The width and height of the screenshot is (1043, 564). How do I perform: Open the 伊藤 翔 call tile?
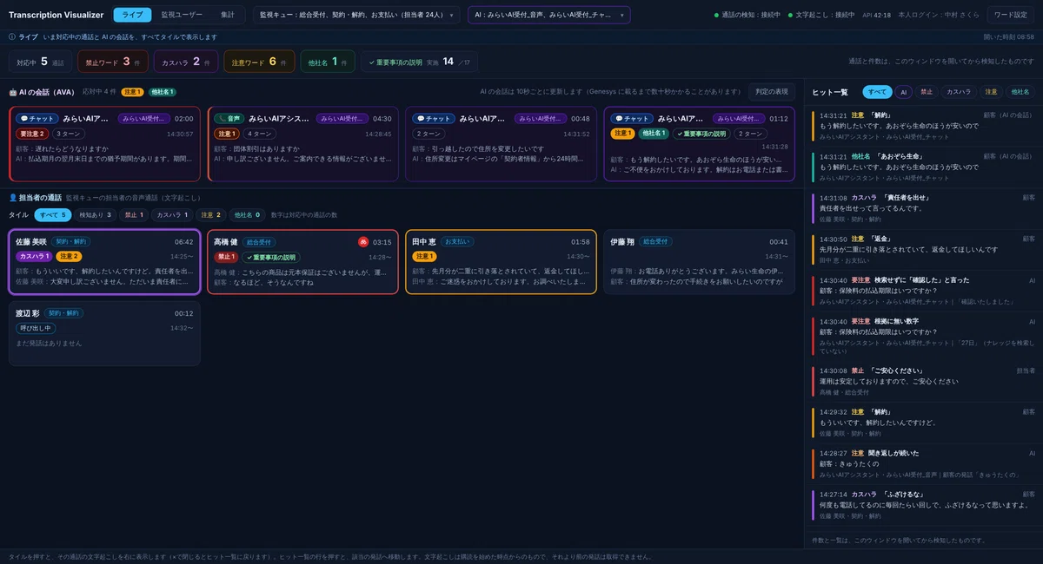pos(699,262)
